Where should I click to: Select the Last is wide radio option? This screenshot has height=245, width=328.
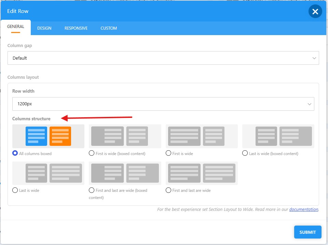coord(15,190)
